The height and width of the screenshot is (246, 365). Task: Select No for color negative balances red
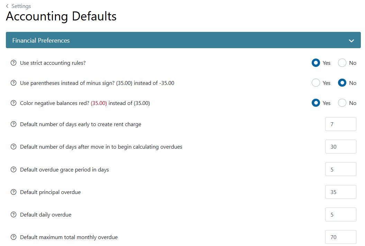tap(342, 103)
